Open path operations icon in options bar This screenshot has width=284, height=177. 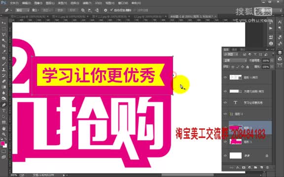point(83,10)
